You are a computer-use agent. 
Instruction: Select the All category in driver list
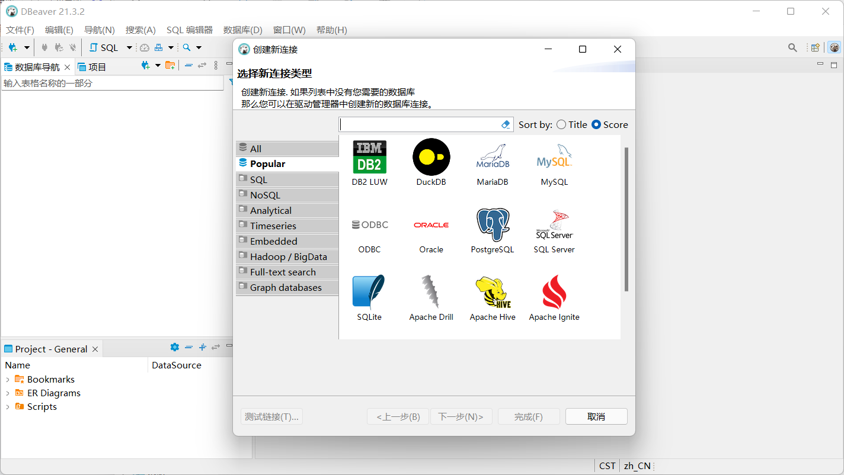point(287,149)
